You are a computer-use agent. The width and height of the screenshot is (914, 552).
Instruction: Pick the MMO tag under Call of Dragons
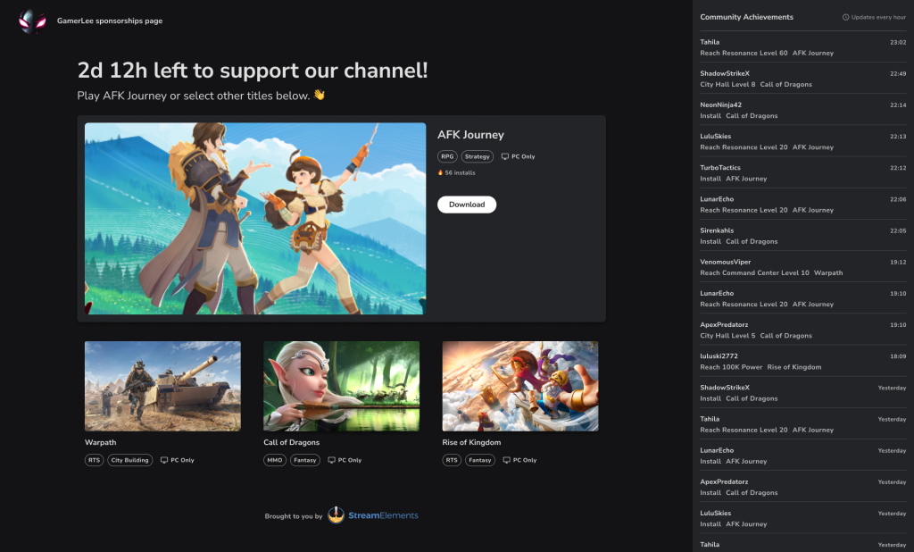tap(275, 460)
